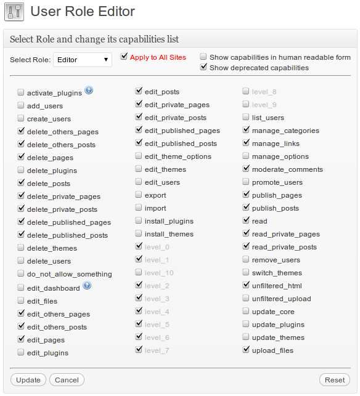Screen dimensions: 360x396
Task: Click the User Role Editor header icon
Action: (14, 12)
